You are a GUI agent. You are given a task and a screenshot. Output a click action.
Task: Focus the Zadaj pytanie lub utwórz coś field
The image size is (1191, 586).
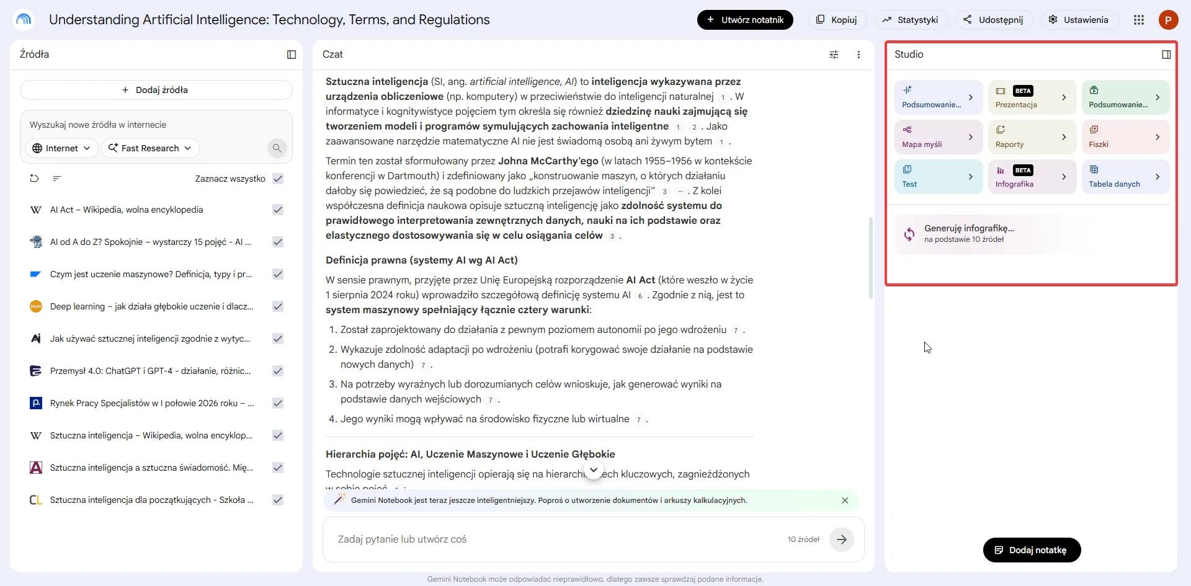point(558,539)
